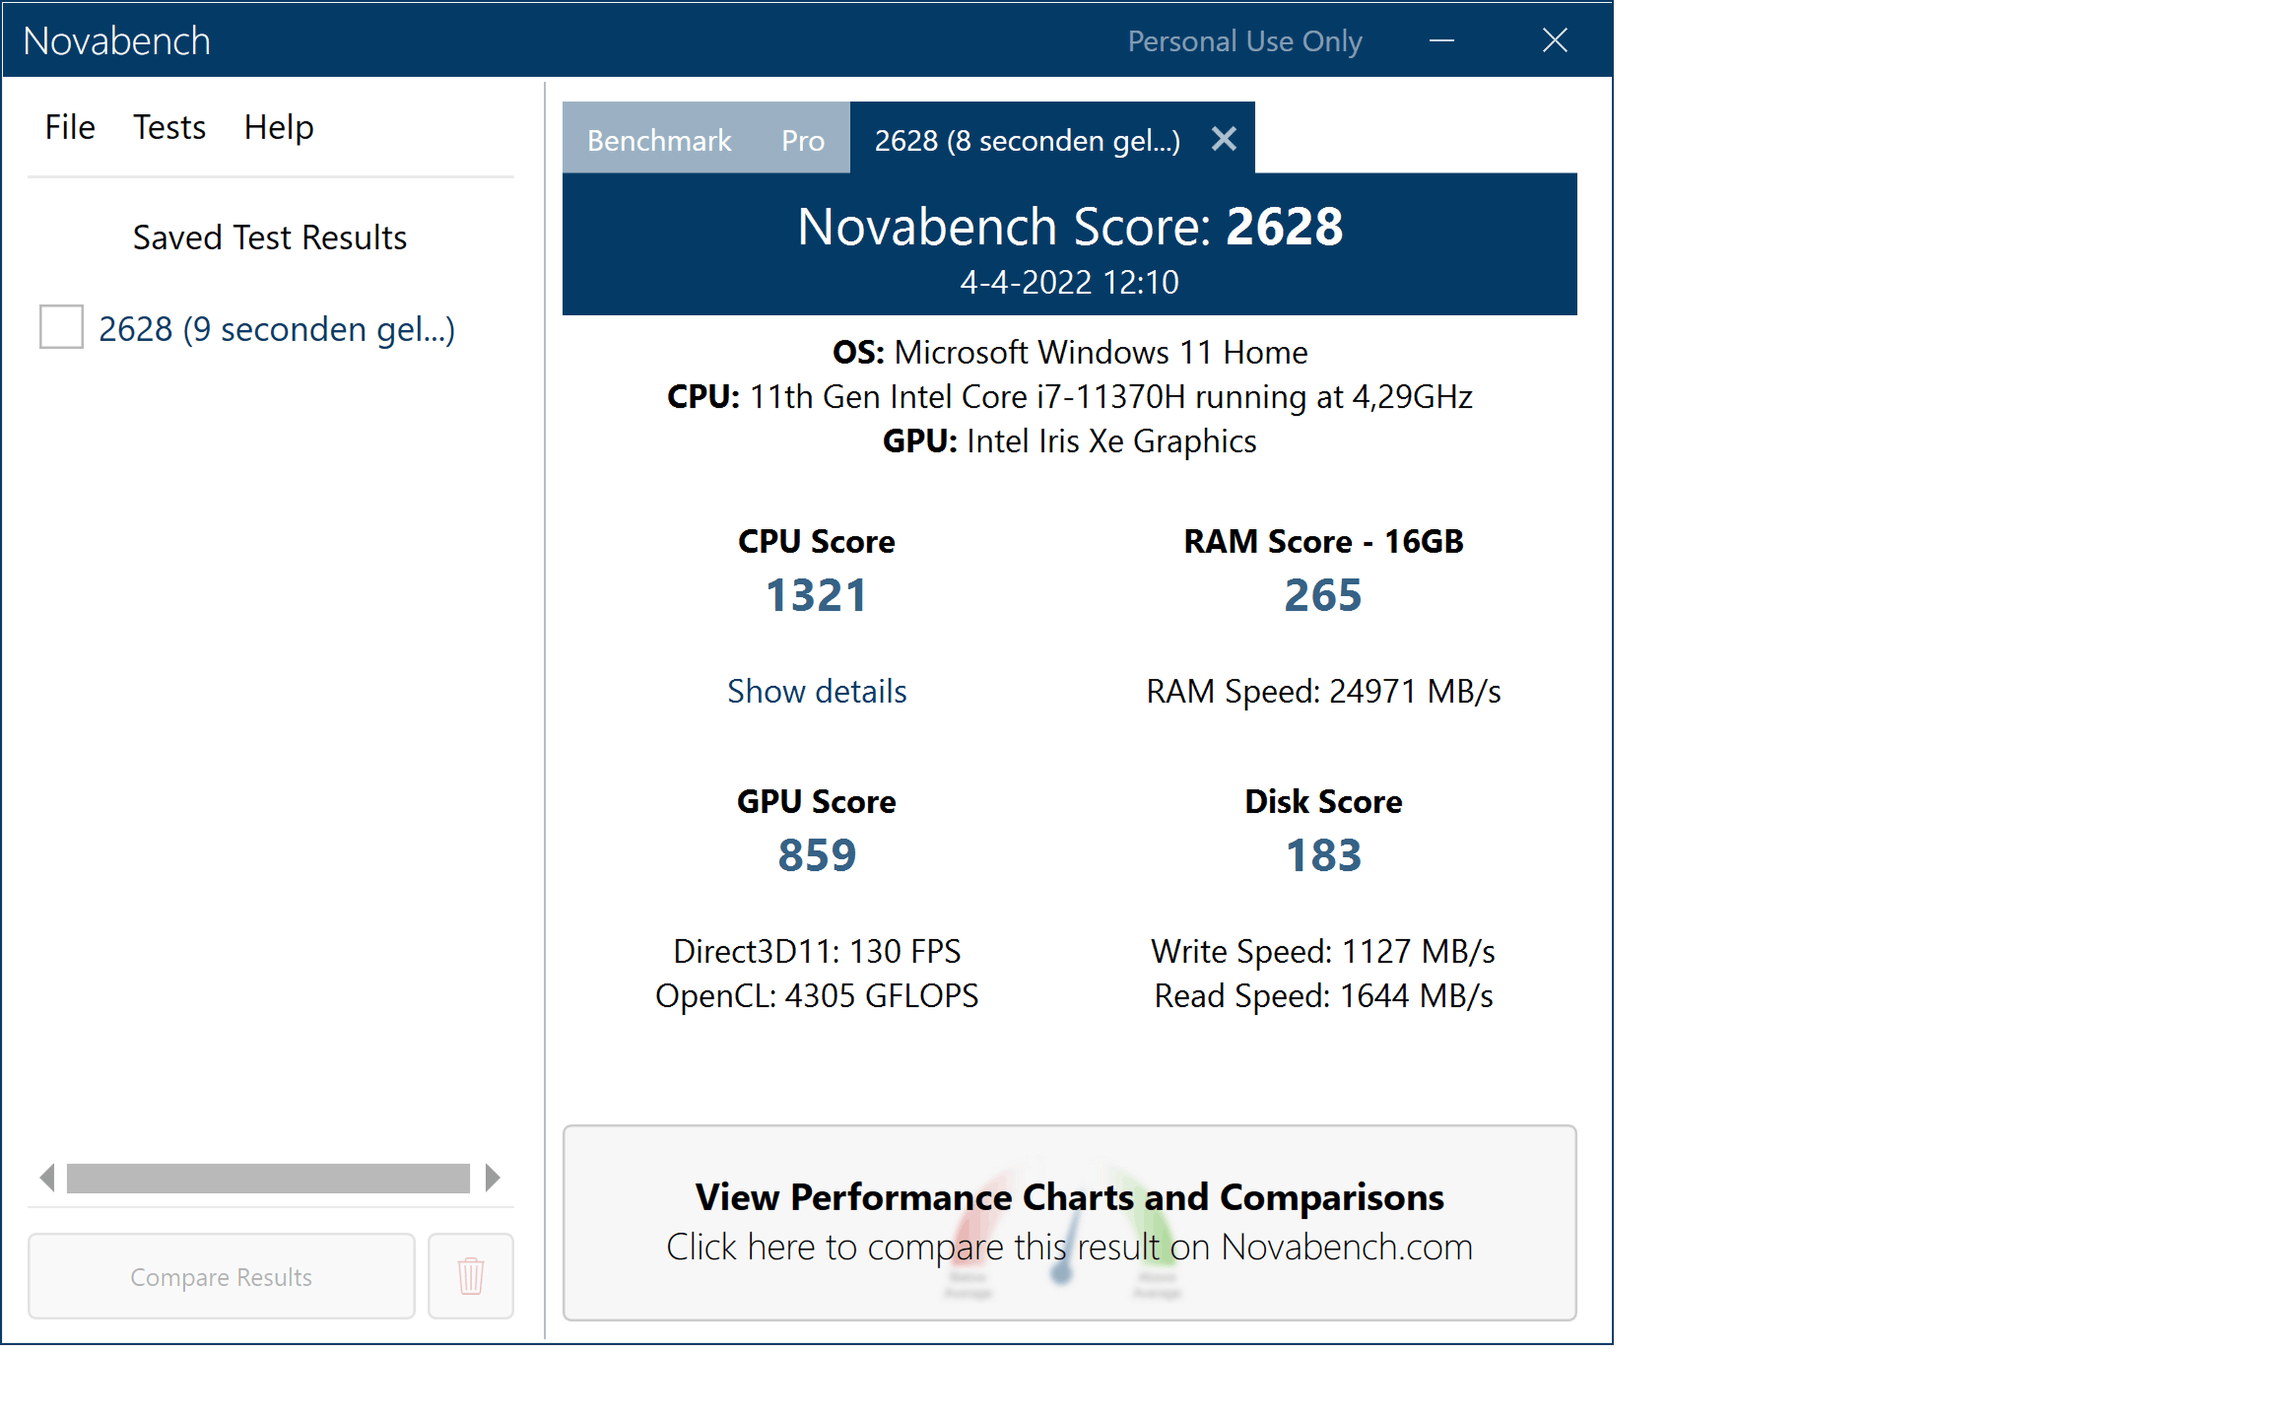Click the CPU i7-11370H info line
The image size is (2270, 1419).
coord(1069,397)
